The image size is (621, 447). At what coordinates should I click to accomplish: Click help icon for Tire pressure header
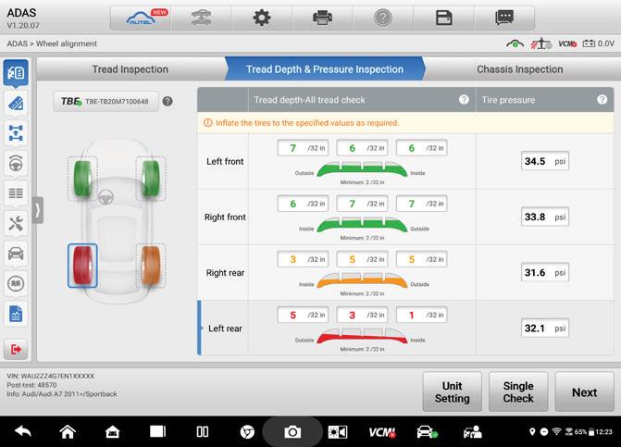coord(602,100)
